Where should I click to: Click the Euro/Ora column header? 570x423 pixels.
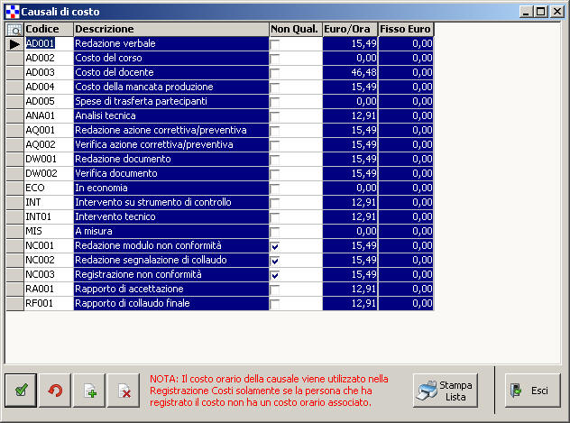point(350,30)
